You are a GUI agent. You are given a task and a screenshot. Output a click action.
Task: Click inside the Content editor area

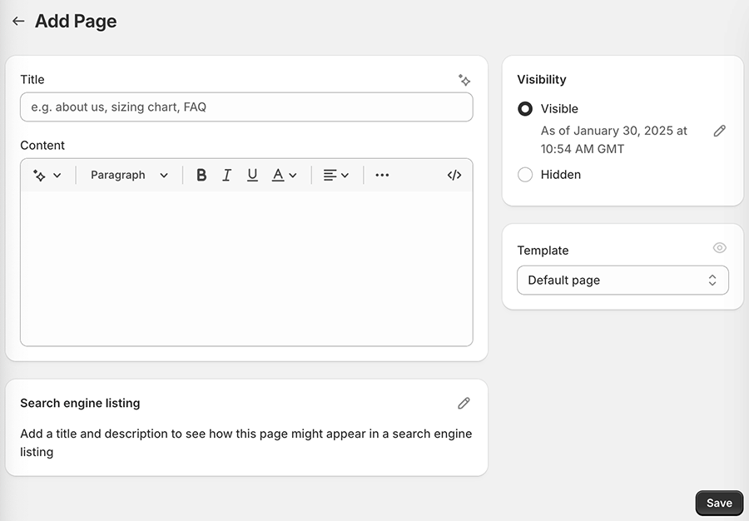click(246, 268)
